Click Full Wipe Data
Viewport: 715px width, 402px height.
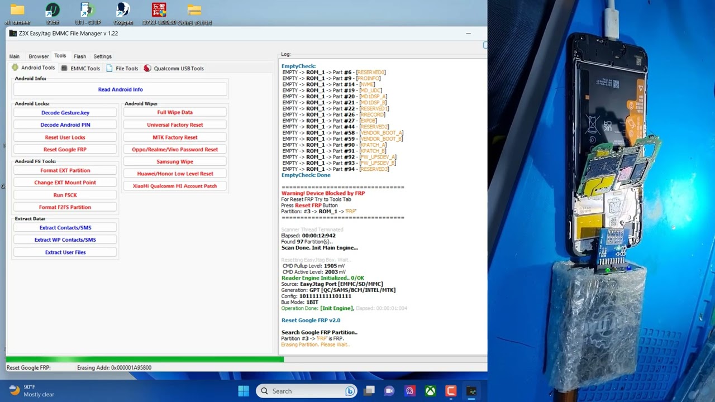[x=175, y=113]
